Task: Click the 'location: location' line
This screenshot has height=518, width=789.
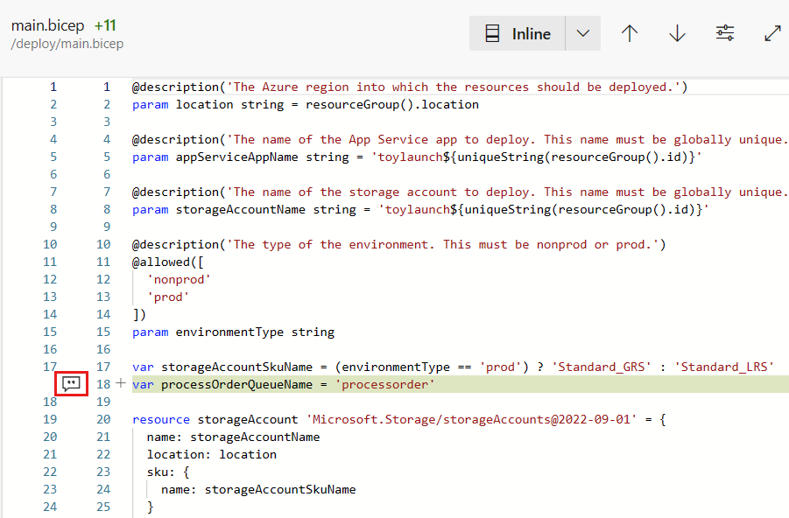Action: pyautogui.click(x=212, y=455)
